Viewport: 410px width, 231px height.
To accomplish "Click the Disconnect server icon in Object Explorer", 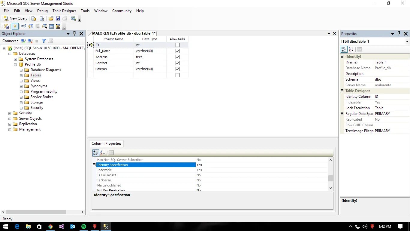I will click(x=30, y=41).
